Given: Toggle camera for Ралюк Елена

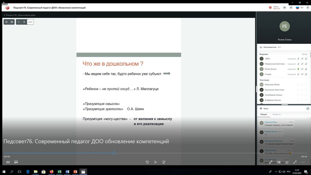Looking at the screenshot, I should [x=302, y=69].
